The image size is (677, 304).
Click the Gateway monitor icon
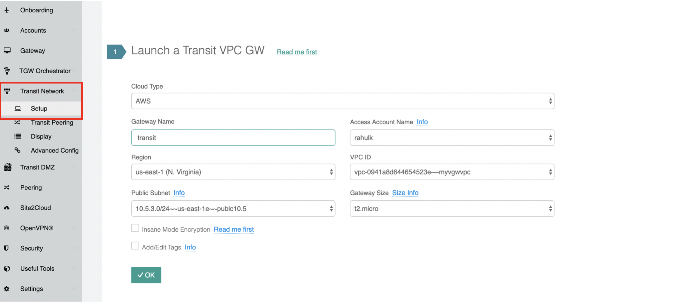click(7, 50)
